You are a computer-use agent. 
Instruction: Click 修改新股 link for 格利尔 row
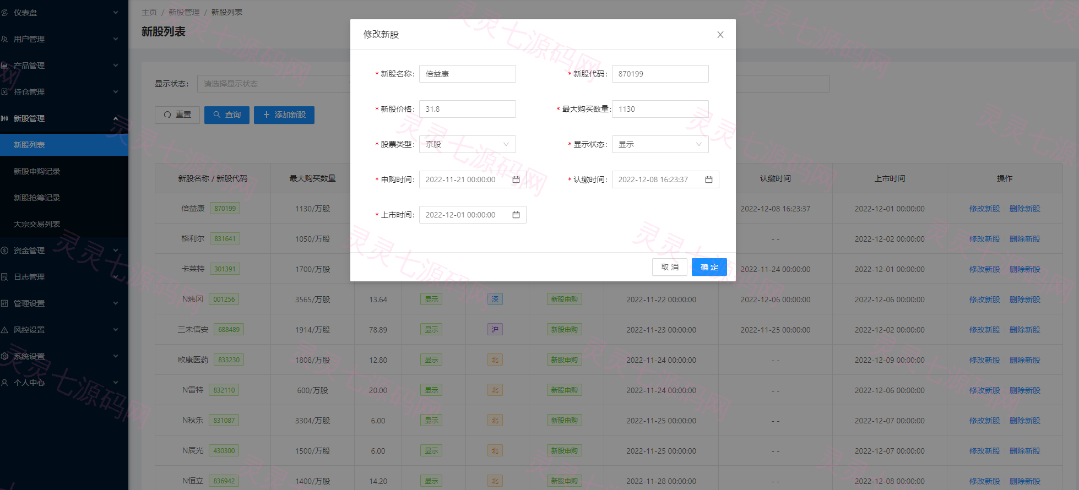pos(985,239)
